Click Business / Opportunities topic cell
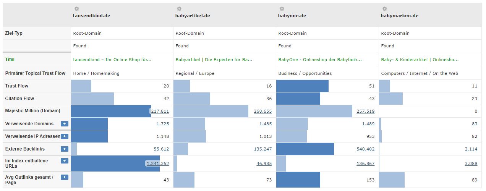486x191 pixels. tap(305, 73)
